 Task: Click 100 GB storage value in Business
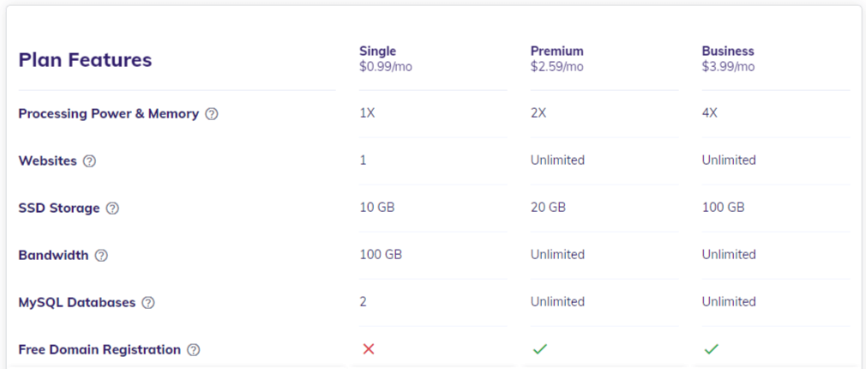pyautogui.click(x=723, y=208)
